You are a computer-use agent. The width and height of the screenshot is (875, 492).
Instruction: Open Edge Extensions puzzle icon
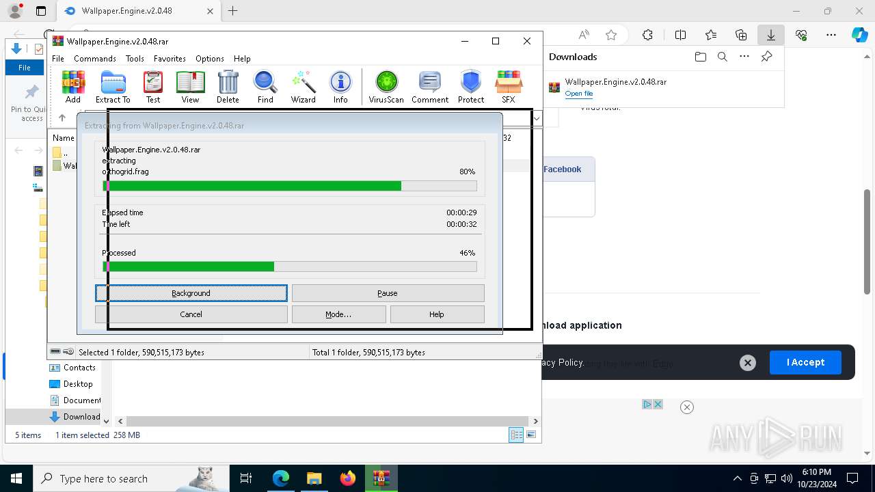[x=647, y=35]
